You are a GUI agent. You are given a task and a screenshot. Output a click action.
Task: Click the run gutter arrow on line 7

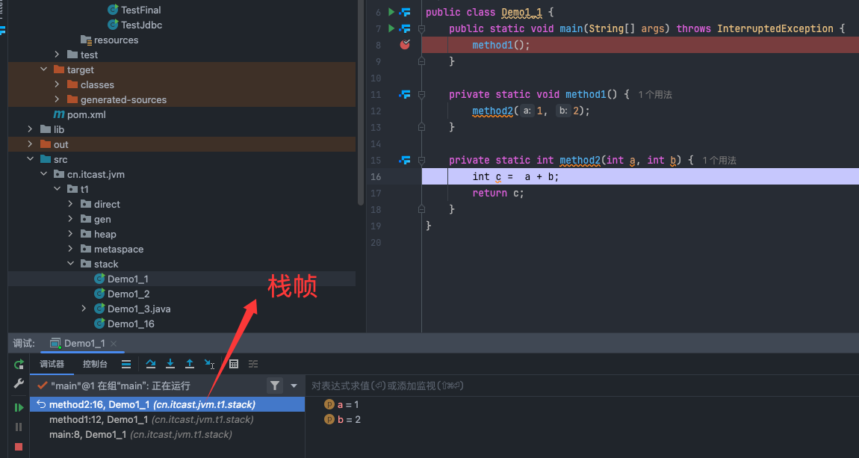[391, 28]
